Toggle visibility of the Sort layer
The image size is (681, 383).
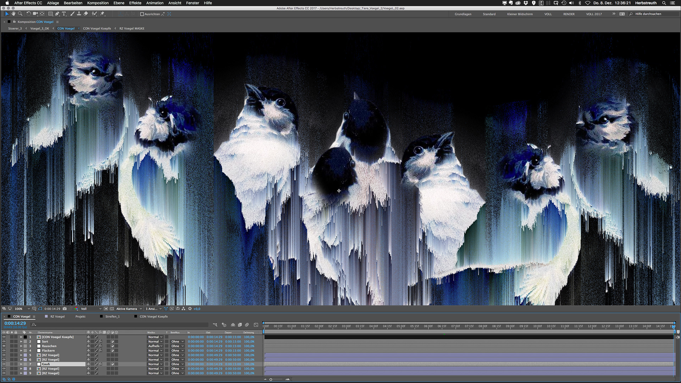click(4, 342)
